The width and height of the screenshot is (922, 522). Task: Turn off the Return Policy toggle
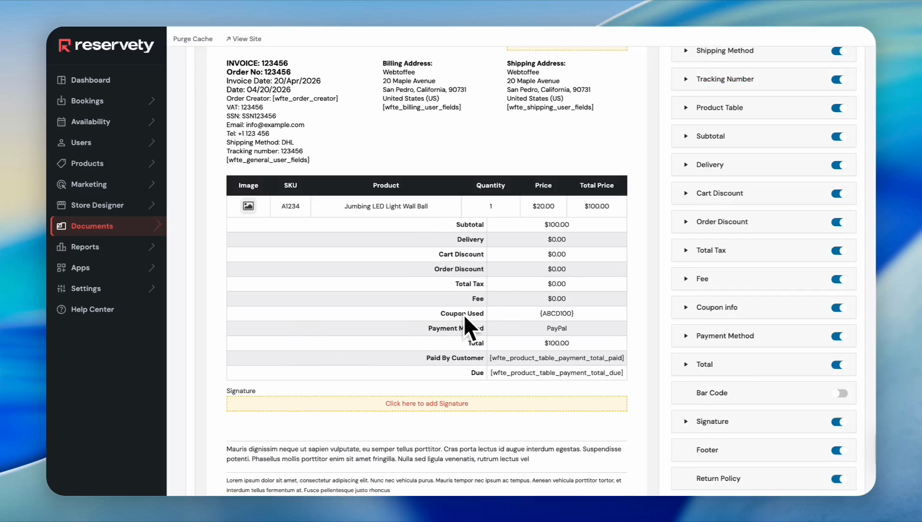click(838, 479)
